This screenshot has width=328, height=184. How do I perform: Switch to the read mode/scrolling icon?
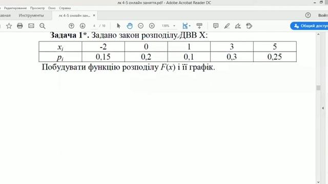[x=199, y=26]
